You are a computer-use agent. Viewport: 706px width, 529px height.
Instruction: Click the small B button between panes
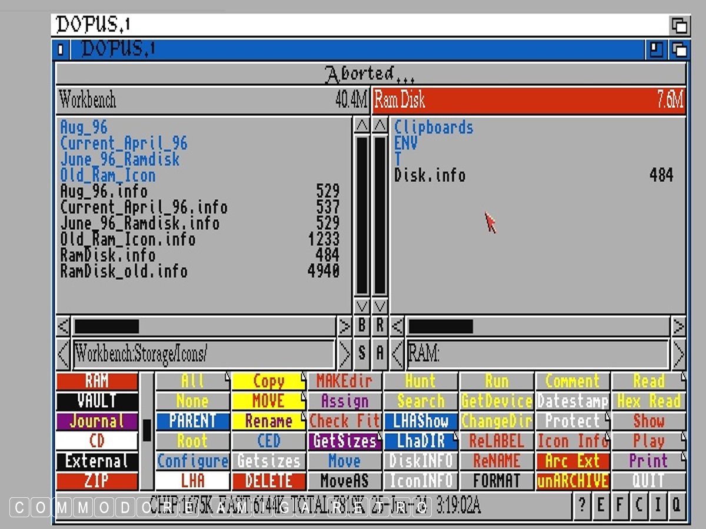coord(361,326)
